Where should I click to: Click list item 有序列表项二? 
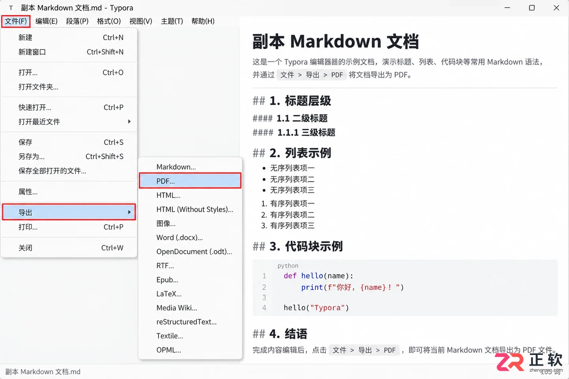292,215
